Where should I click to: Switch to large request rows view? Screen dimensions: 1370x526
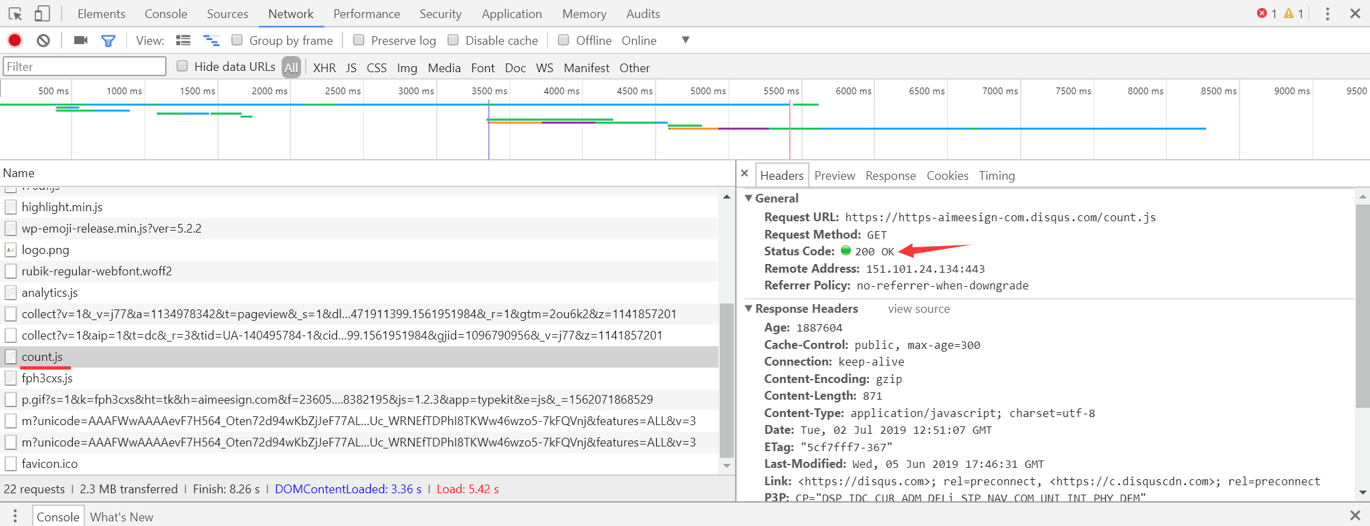click(x=183, y=40)
